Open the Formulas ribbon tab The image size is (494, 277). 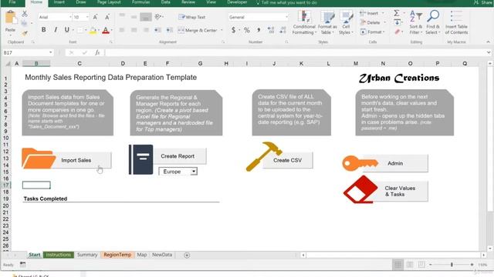pyautogui.click(x=140, y=2)
